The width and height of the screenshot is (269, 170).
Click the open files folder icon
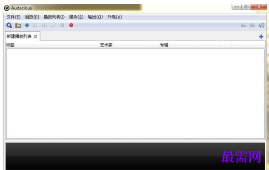[x=18, y=26]
